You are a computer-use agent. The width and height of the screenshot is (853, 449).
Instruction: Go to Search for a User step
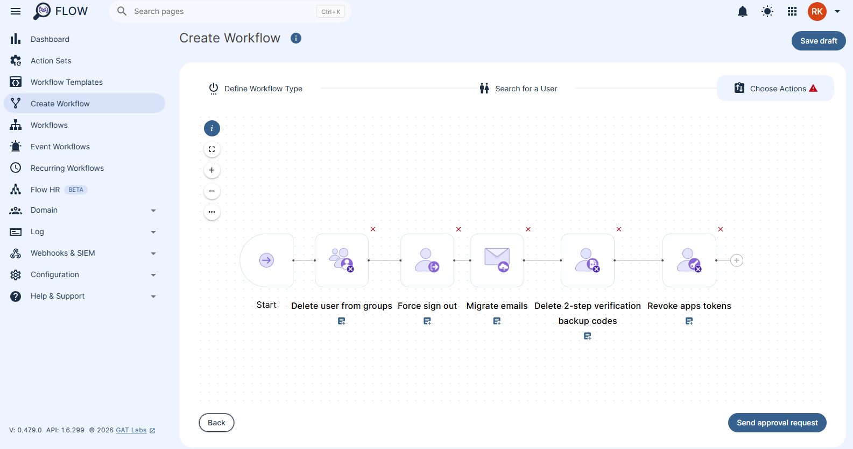click(519, 89)
